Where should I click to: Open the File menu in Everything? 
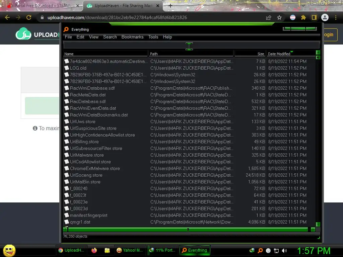(x=68, y=37)
